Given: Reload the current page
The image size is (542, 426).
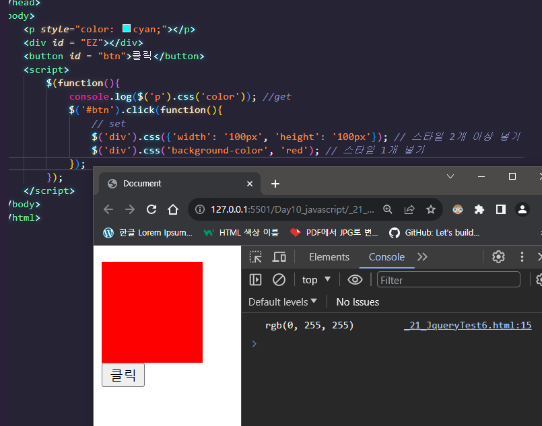Looking at the screenshot, I should (x=151, y=209).
